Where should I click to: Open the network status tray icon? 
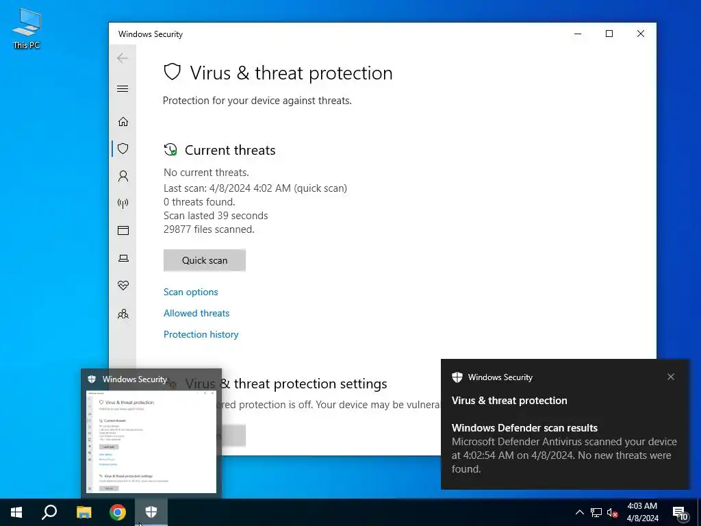[596, 512]
